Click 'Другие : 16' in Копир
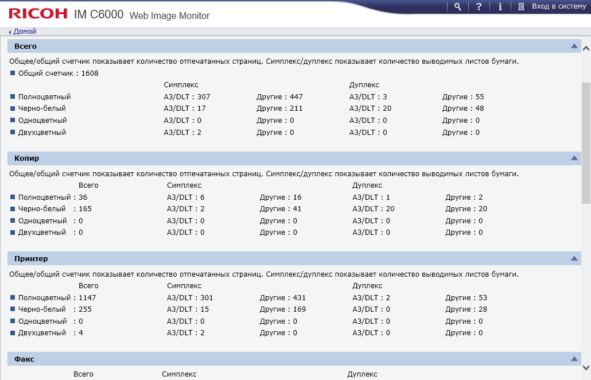The image size is (591, 380). 281,197
